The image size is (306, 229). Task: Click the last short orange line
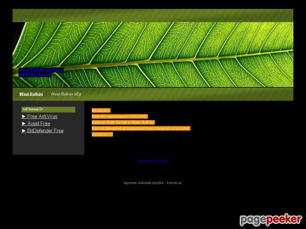pyautogui.click(x=102, y=134)
